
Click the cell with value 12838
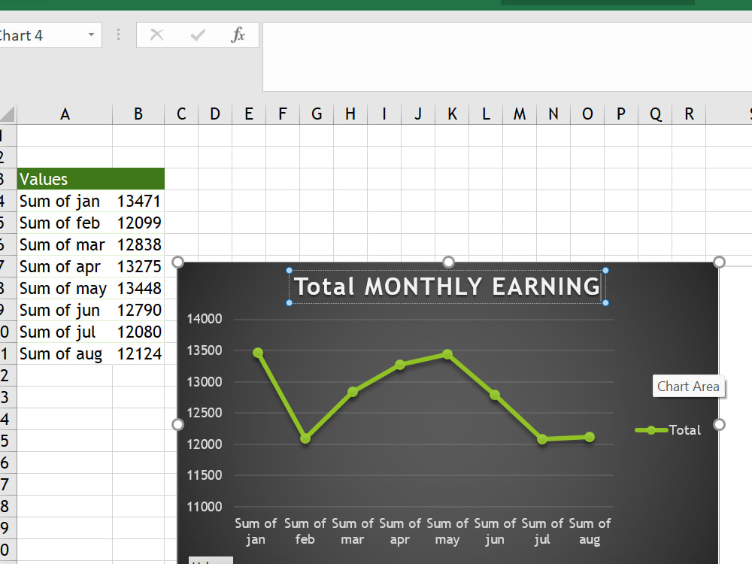coord(138,244)
